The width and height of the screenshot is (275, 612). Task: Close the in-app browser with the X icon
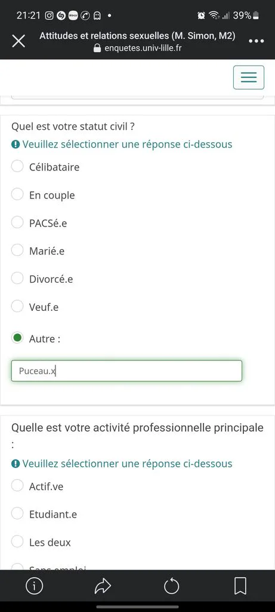click(x=18, y=41)
